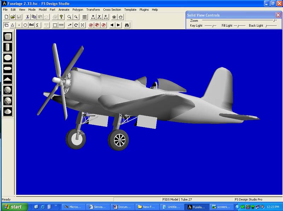Expand the Plugins menu
Screen dimensions: 283x211
click(144, 10)
